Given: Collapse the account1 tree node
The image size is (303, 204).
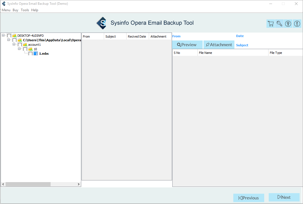Looking at the screenshot, I should 14,44.
